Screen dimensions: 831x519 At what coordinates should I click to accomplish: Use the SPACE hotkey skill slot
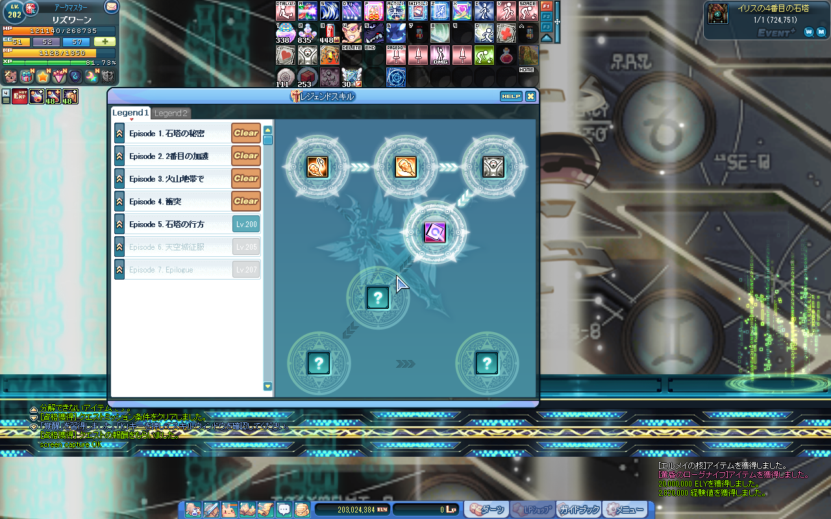[528, 10]
